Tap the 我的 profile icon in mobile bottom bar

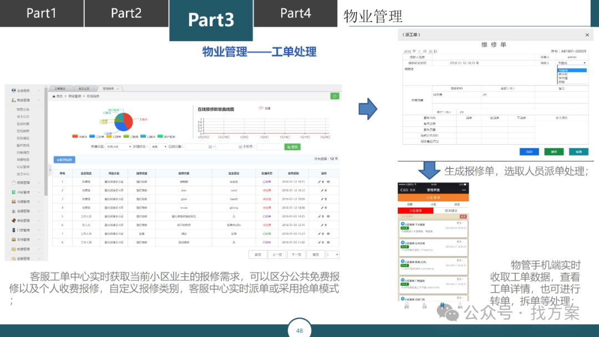click(460, 305)
